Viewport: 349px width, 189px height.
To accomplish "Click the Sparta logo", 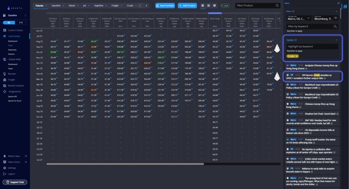I will (15, 8).
